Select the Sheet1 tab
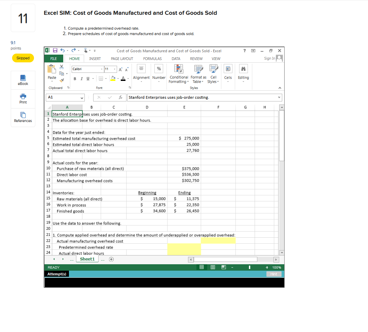Image resolution: width=368 pixels, height=332 pixels. tap(87, 259)
